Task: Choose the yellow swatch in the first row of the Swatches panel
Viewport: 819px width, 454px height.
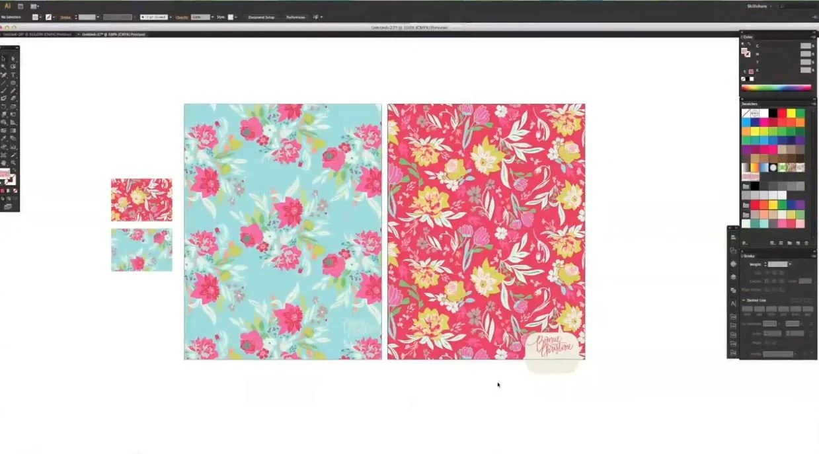Action: pos(791,113)
